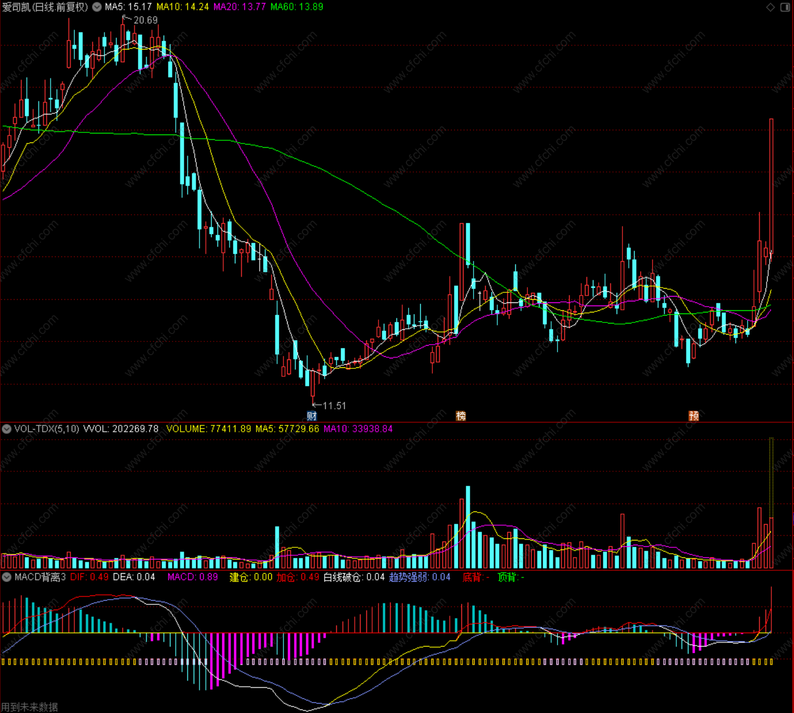The image size is (794, 713).
Task: Open the VOL-TDX indicator dropdown circle
Action: coord(7,429)
